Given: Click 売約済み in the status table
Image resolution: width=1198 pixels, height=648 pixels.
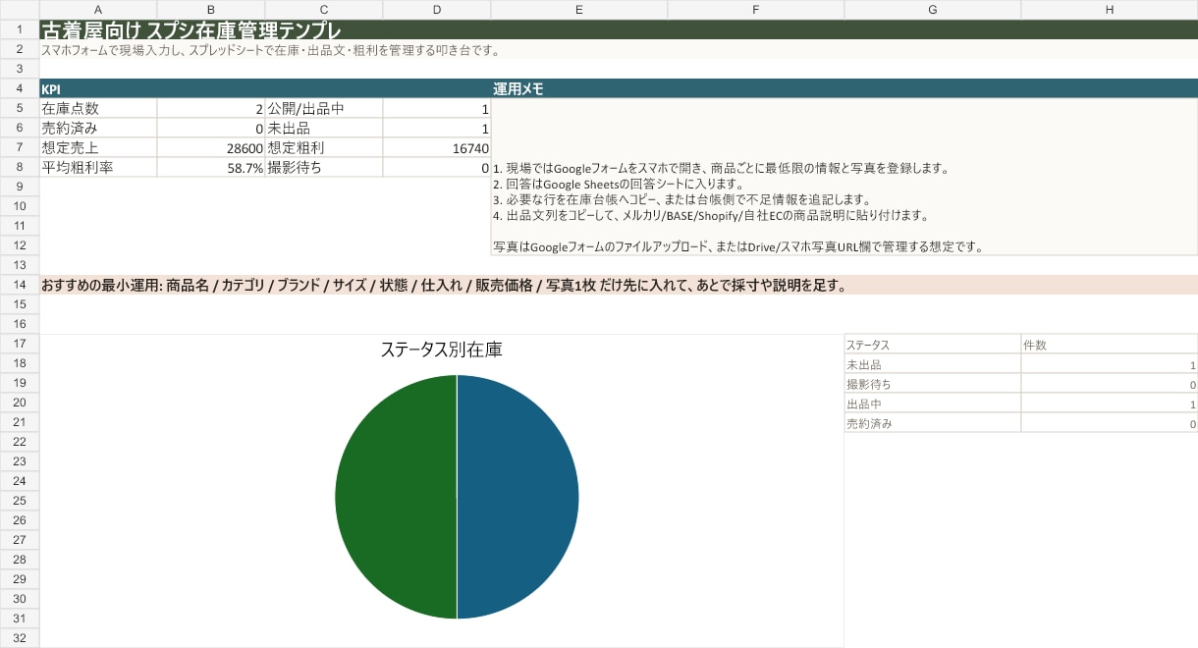Looking at the screenshot, I should tap(933, 422).
